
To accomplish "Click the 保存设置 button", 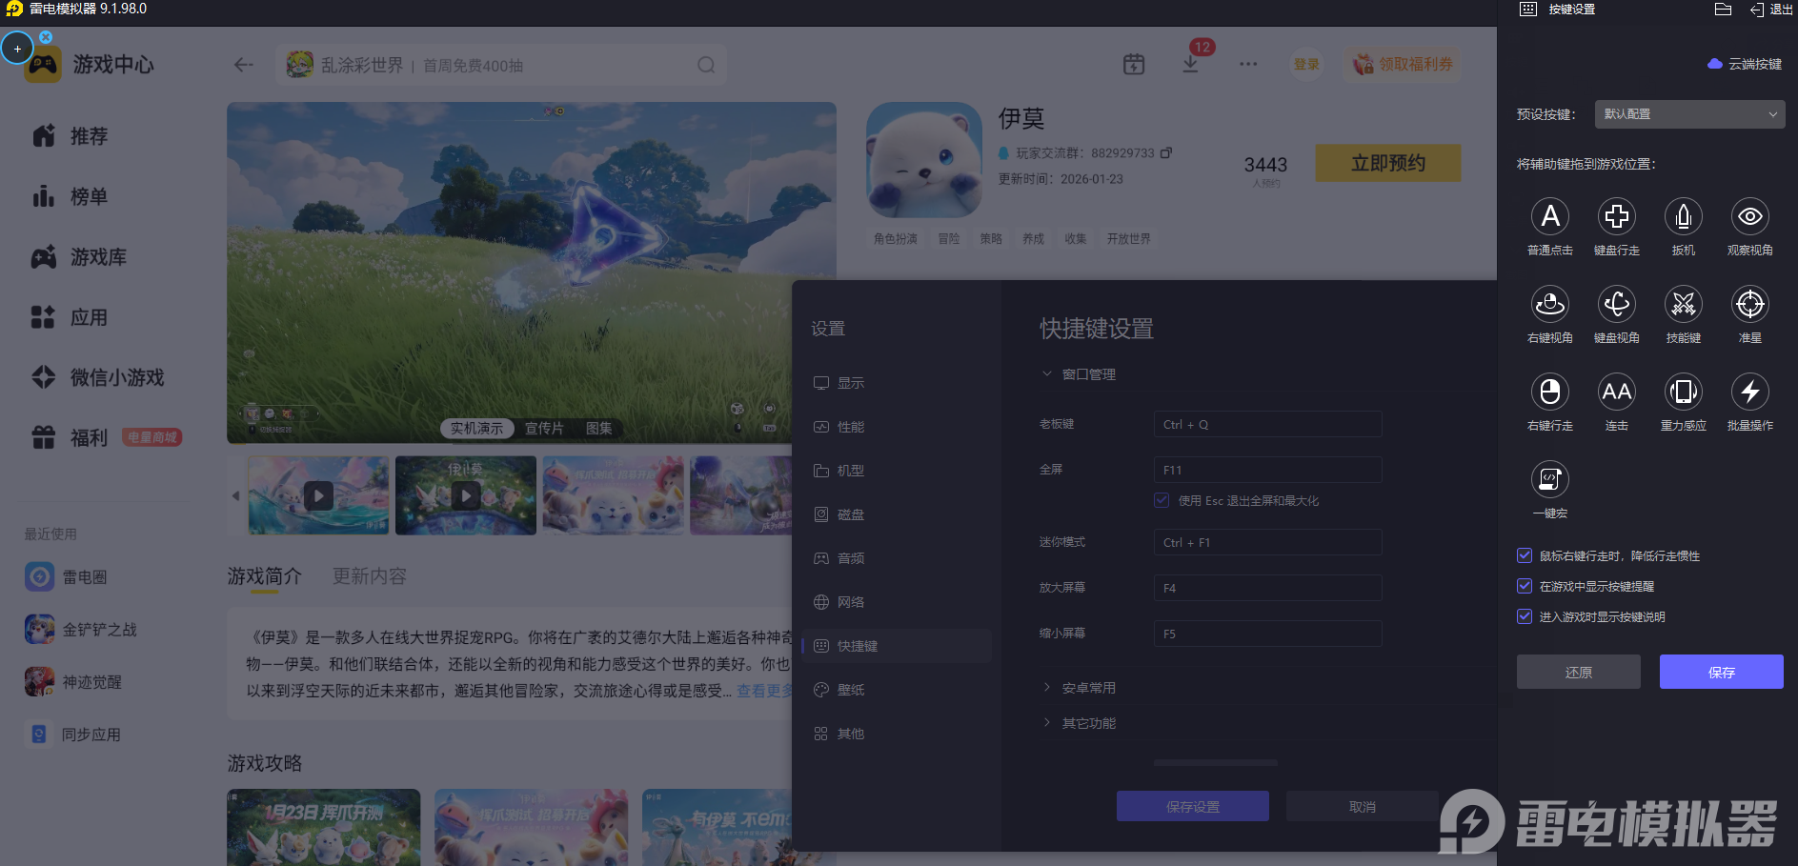I will coord(1193,806).
